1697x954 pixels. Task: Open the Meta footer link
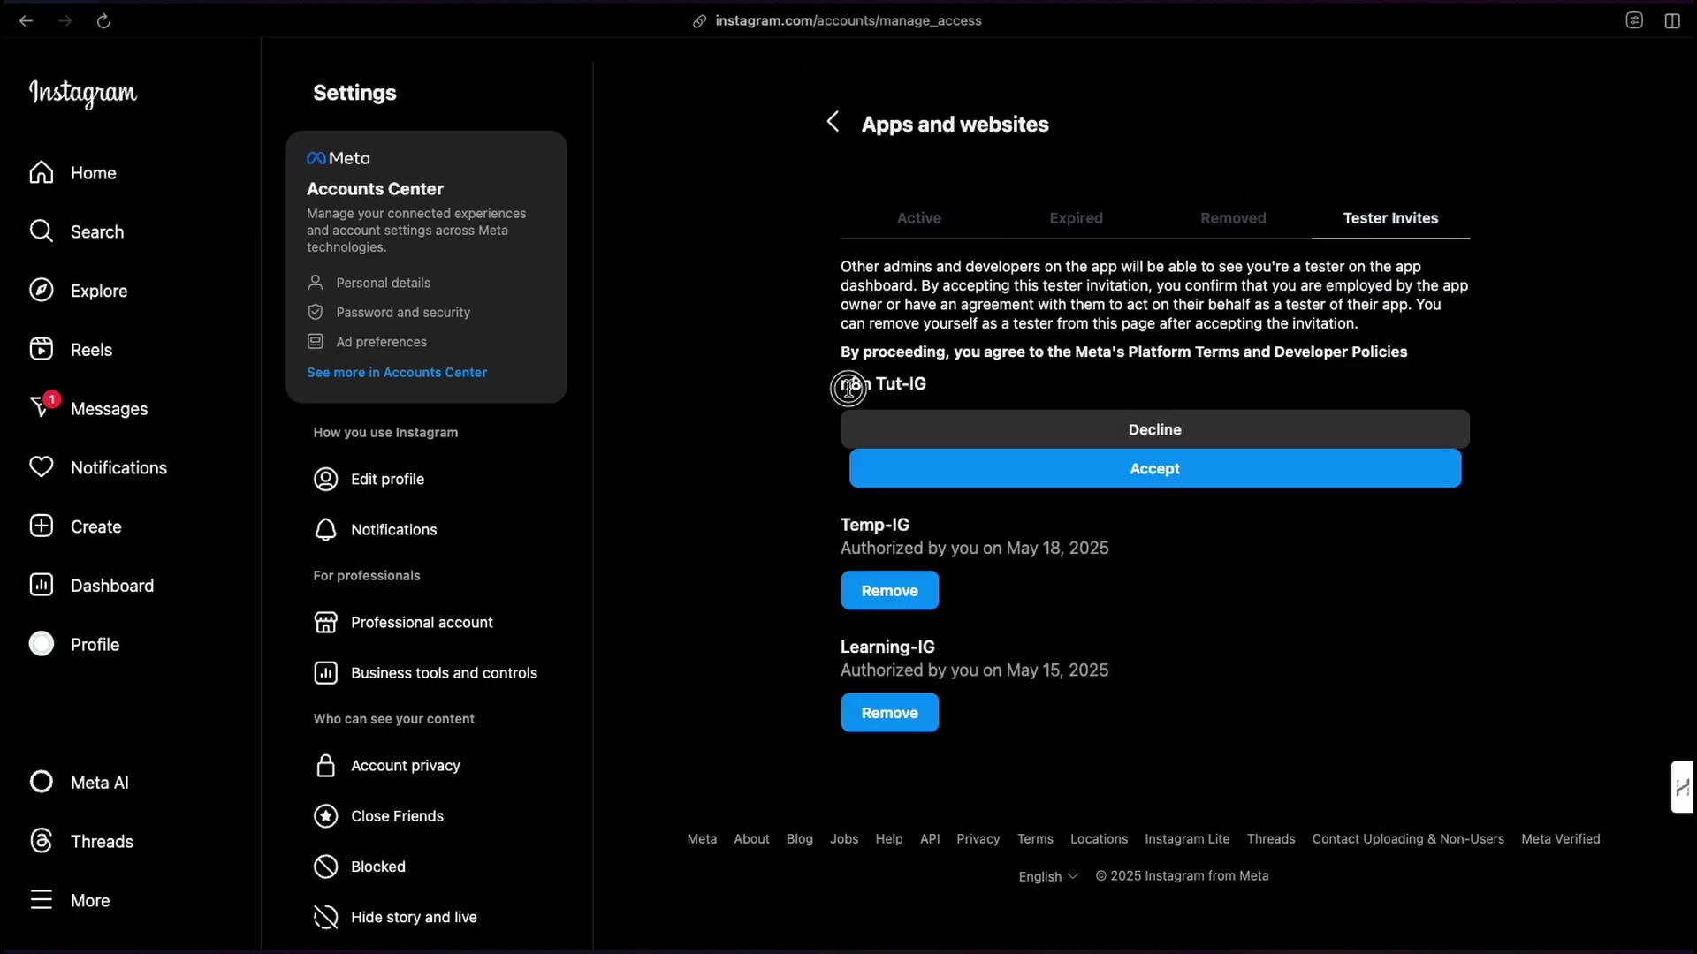(x=702, y=839)
